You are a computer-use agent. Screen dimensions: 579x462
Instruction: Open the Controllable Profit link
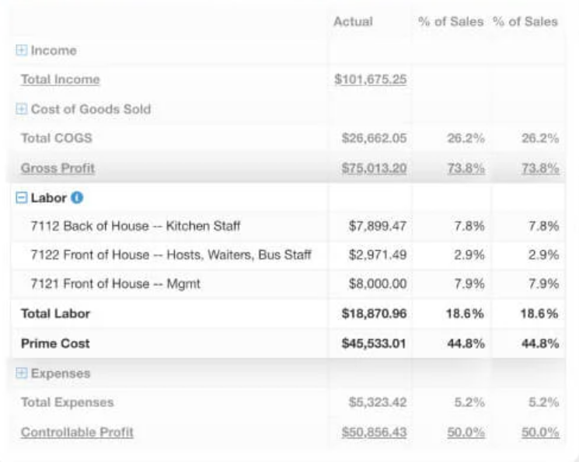77,432
